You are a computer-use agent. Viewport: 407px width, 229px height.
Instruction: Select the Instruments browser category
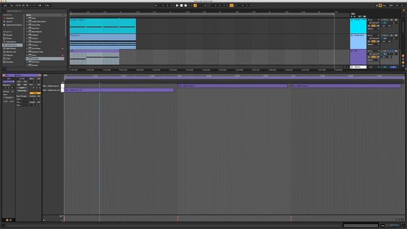click(x=11, y=41)
